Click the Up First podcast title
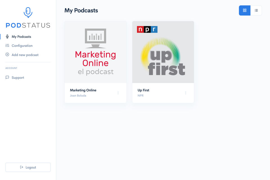The height and width of the screenshot is (180, 270). coord(143,90)
